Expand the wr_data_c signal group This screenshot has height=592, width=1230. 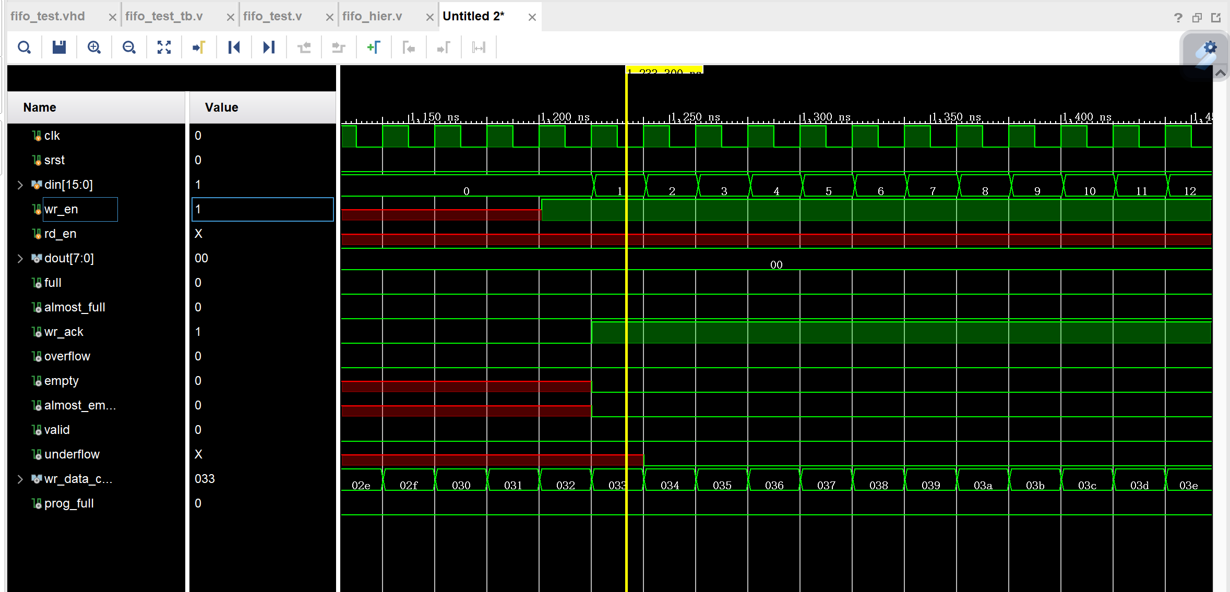click(x=20, y=479)
